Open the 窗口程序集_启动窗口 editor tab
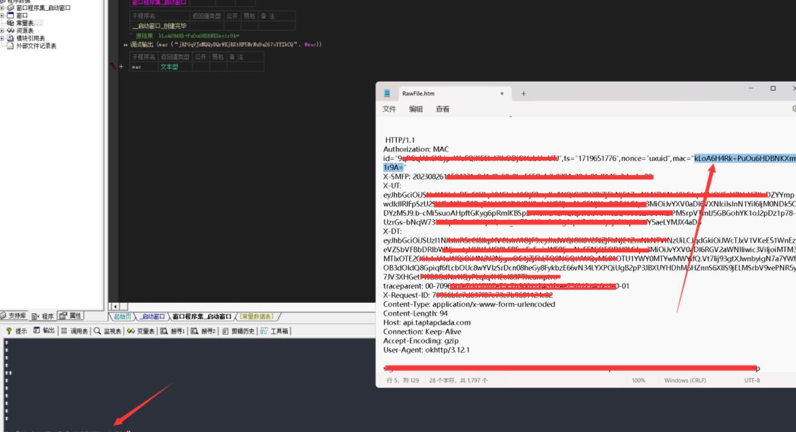 pyautogui.click(x=202, y=317)
